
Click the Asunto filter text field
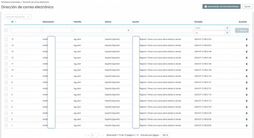(162, 30)
